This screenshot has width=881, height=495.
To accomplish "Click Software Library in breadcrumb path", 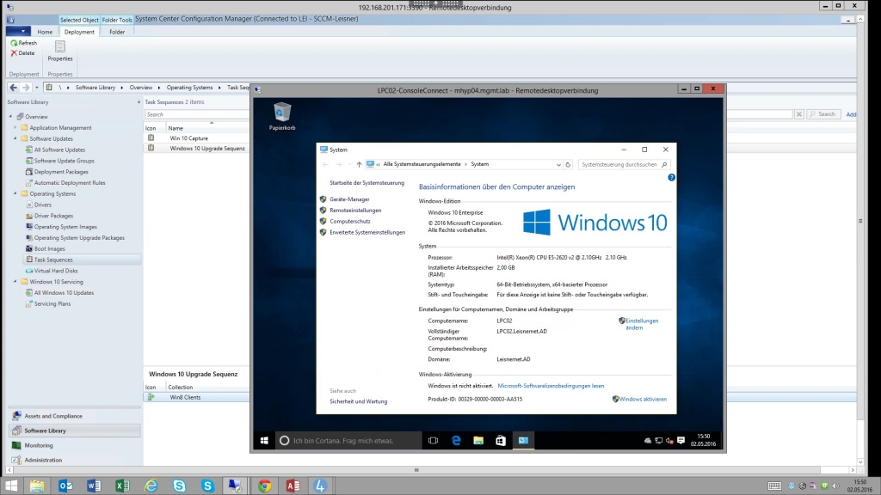I will (x=95, y=88).
